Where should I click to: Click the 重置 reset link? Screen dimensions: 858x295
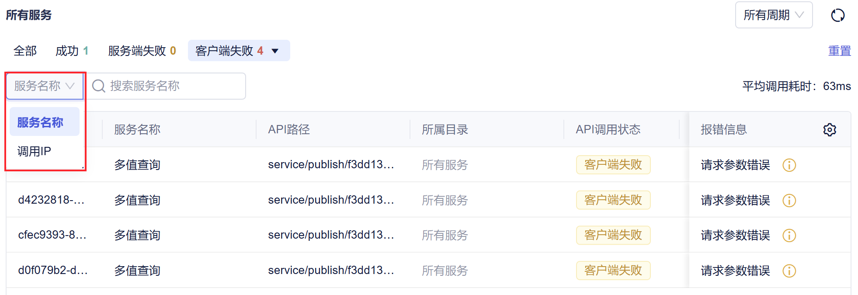click(x=840, y=51)
